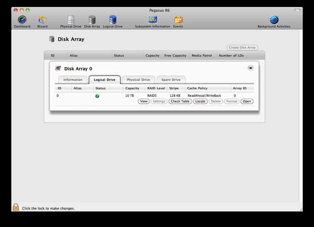Launch the Wizard tool
This screenshot has width=314, height=227.
tap(42, 22)
